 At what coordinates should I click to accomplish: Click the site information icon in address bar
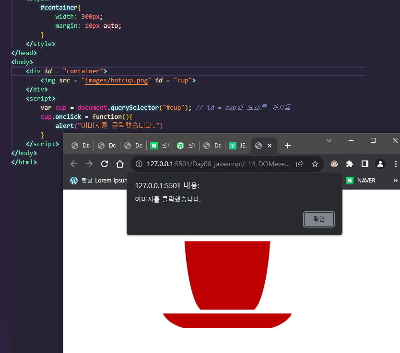(139, 164)
